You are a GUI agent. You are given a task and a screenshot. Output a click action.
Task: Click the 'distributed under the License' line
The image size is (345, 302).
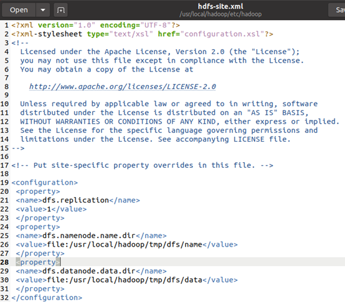point(164,112)
